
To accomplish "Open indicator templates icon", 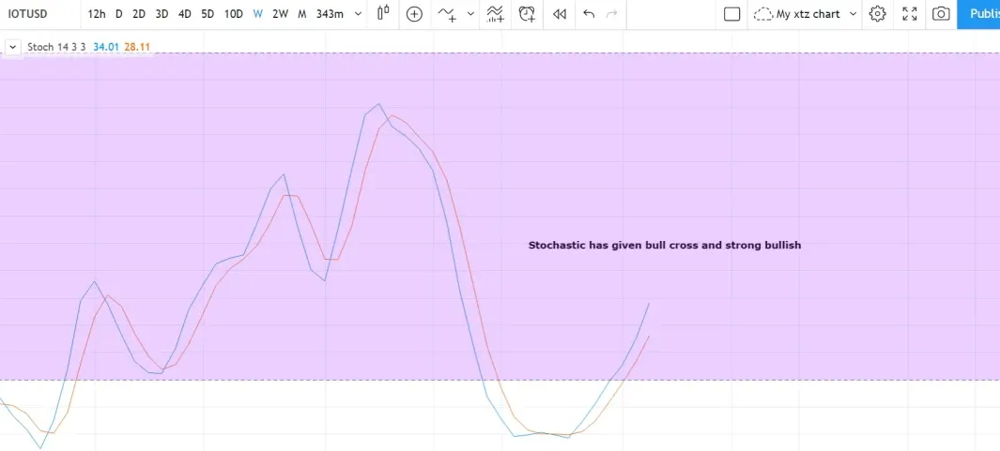I will [x=495, y=14].
